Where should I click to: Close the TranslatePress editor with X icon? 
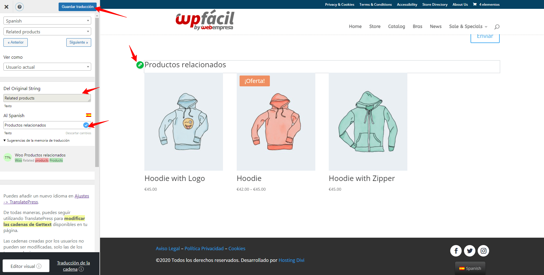click(x=6, y=7)
